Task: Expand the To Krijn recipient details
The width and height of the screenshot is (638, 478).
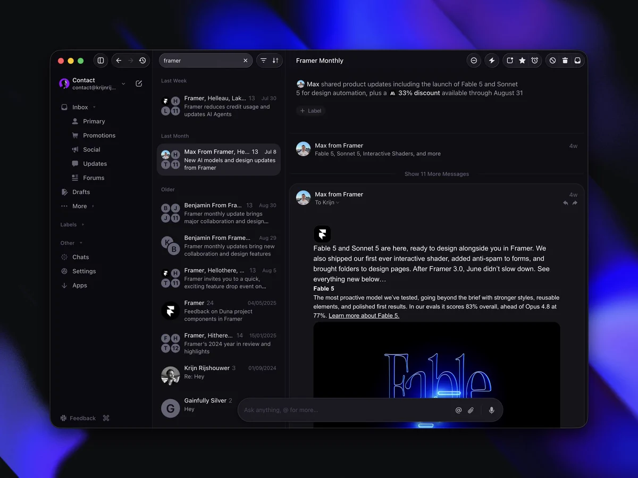Action: 327,203
